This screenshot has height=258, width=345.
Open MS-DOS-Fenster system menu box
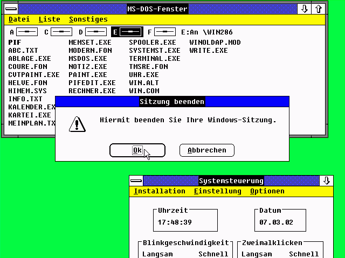pyautogui.click(x=11, y=9)
